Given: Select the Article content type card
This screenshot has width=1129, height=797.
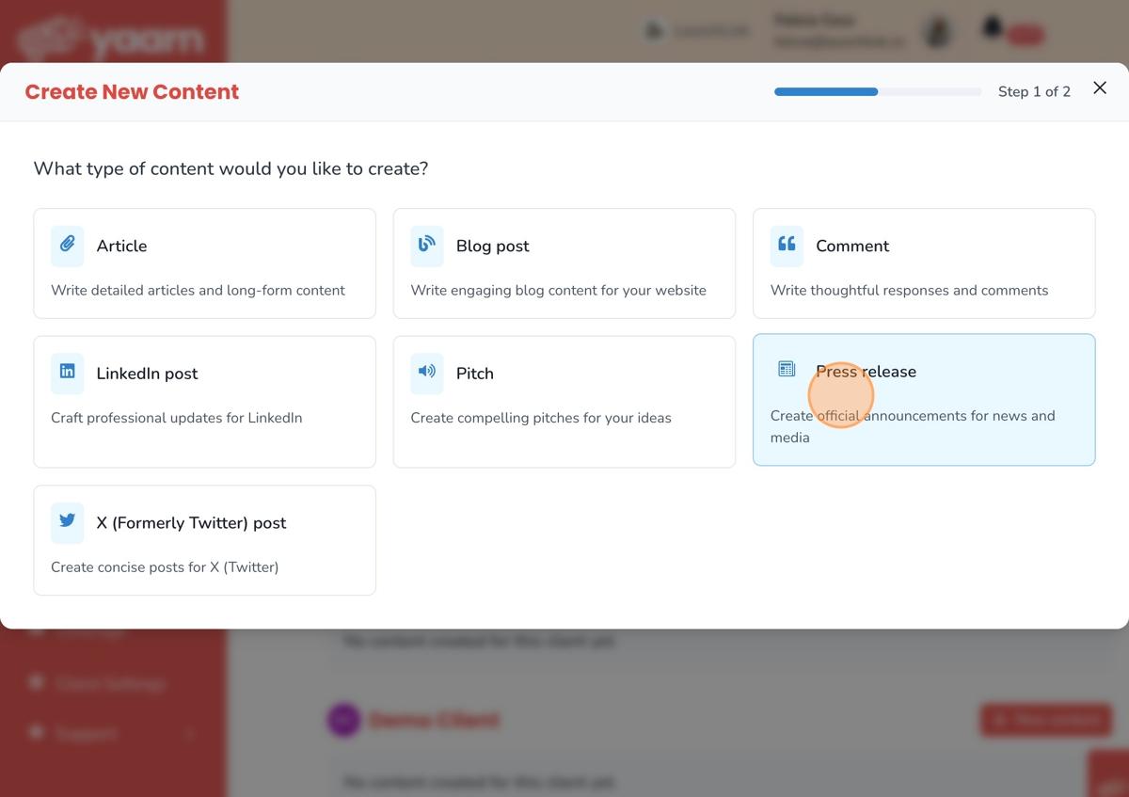Looking at the screenshot, I should [x=204, y=263].
